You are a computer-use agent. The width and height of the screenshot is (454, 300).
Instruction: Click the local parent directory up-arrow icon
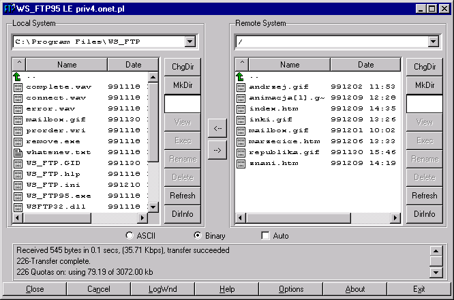click(x=18, y=76)
